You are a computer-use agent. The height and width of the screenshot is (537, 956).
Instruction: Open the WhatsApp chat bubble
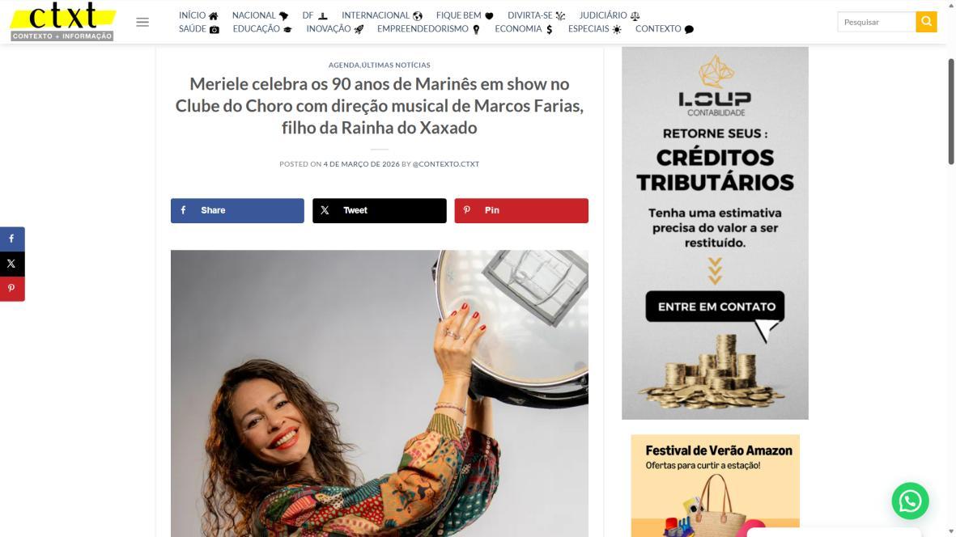coord(911,501)
